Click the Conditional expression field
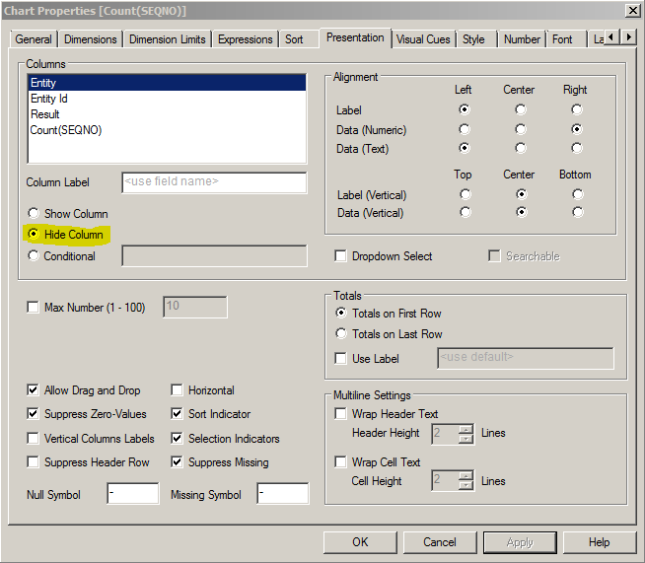 click(214, 255)
